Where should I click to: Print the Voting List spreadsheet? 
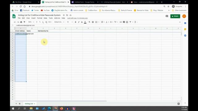21,22
